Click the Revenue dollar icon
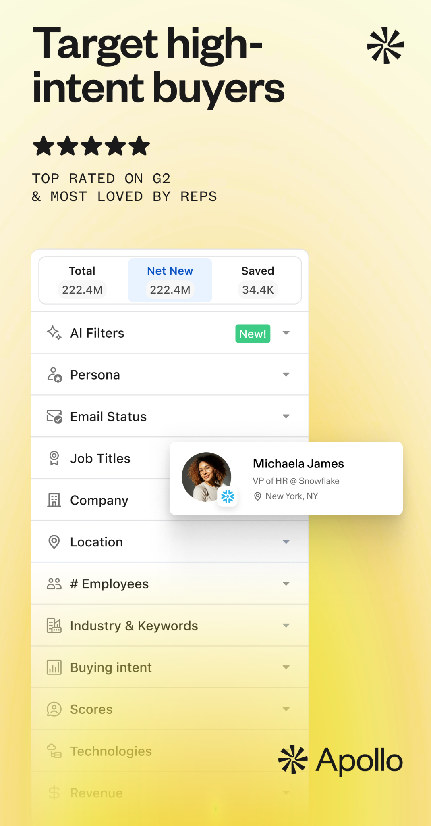 click(54, 793)
